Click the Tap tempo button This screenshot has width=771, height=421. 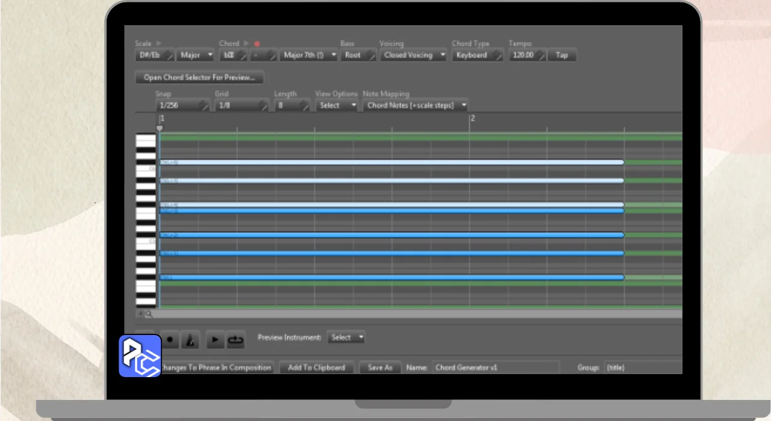tap(561, 55)
